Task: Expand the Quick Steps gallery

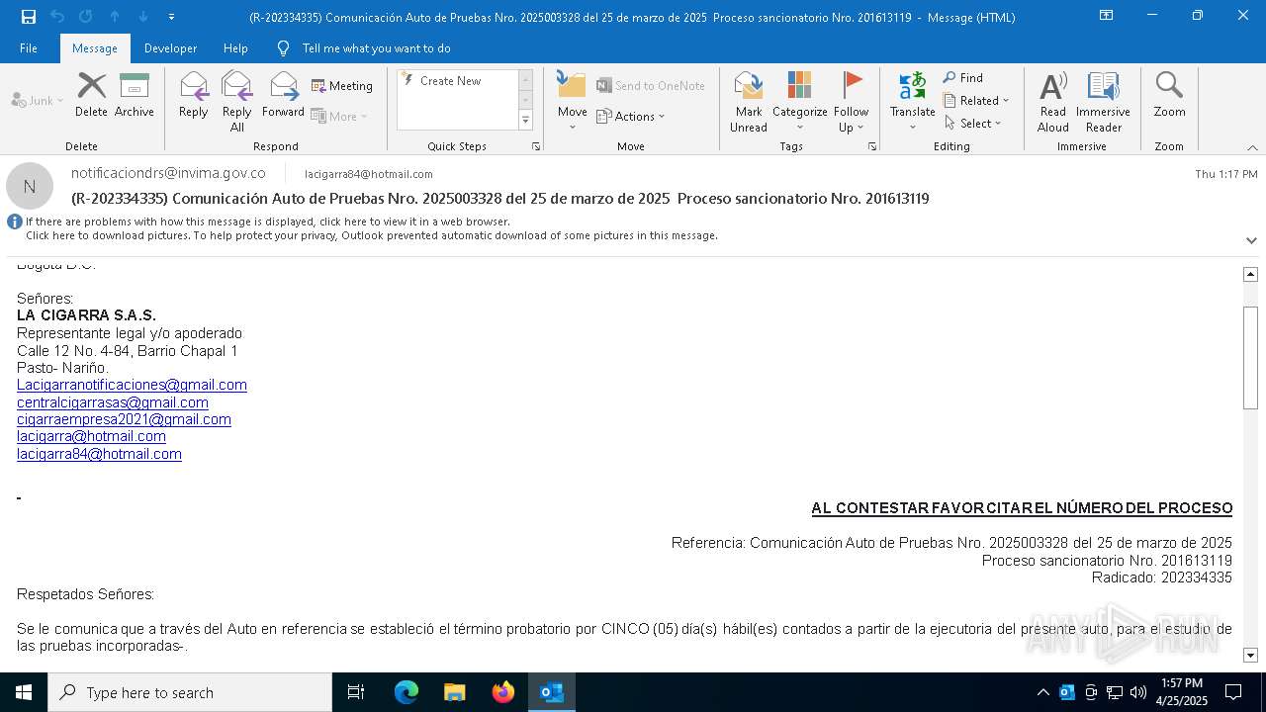Action: (x=525, y=121)
